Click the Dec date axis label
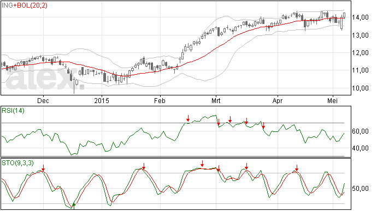 click(43, 101)
